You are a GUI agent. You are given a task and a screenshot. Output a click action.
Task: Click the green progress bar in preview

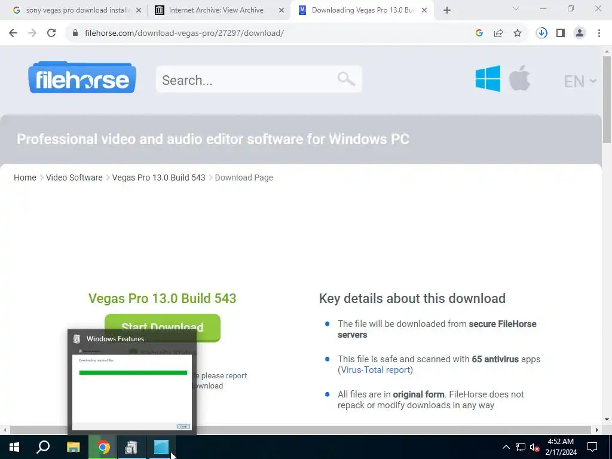click(x=133, y=373)
